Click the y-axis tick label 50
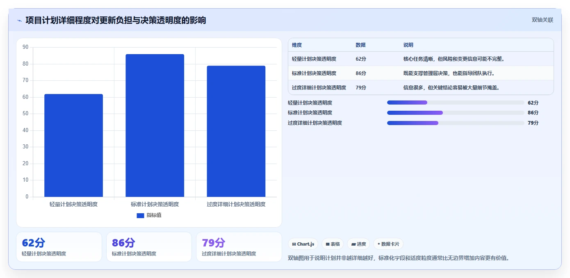Image resolution: width=570 pixels, height=278 pixels. pyautogui.click(x=25, y=114)
